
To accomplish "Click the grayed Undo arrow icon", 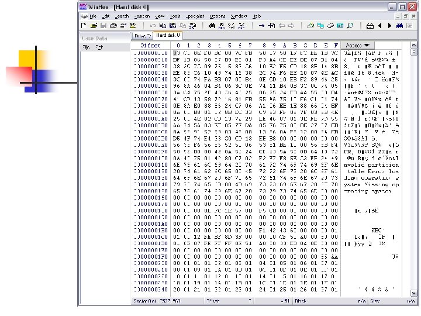I will (153, 26).
